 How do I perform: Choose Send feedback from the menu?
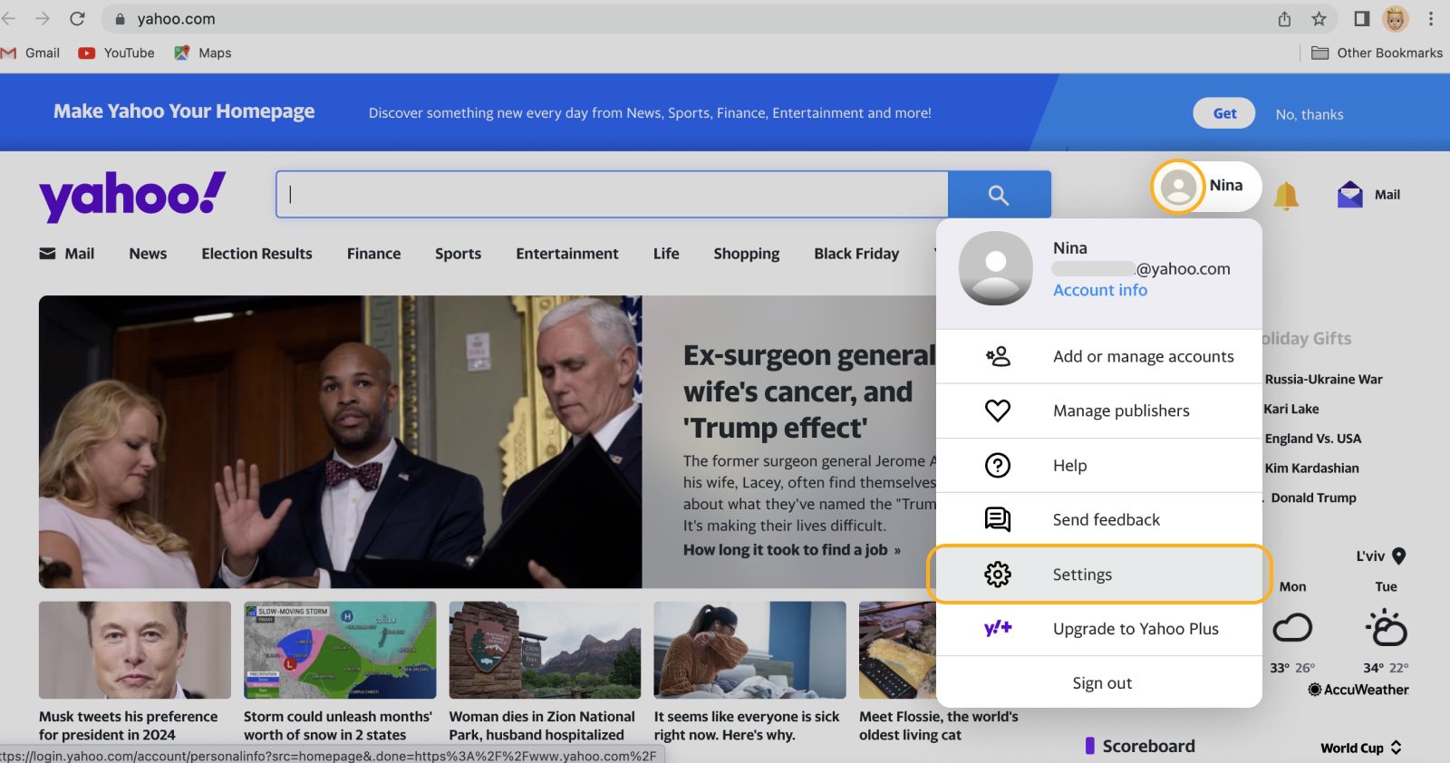tap(1099, 519)
